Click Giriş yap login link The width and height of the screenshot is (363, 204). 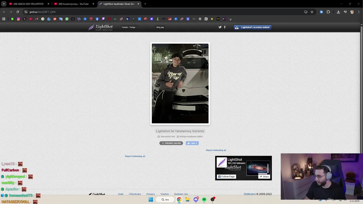click(160, 27)
